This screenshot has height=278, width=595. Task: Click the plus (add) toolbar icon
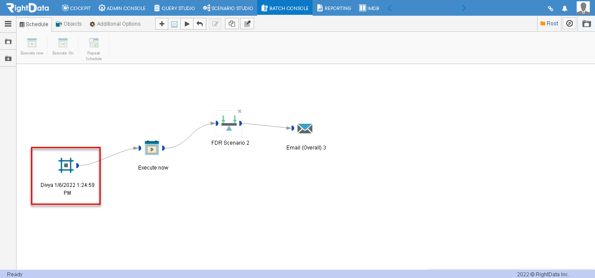[162, 24]
